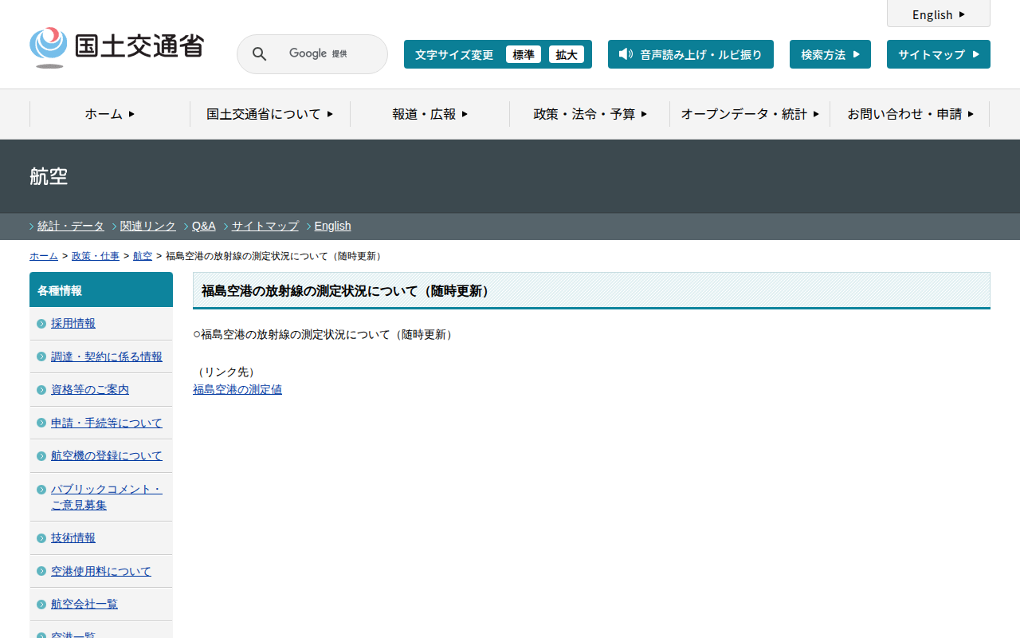Click into the Google search field
The width and height of the screenshot is (1020, 638).
[x=319, y=54]
